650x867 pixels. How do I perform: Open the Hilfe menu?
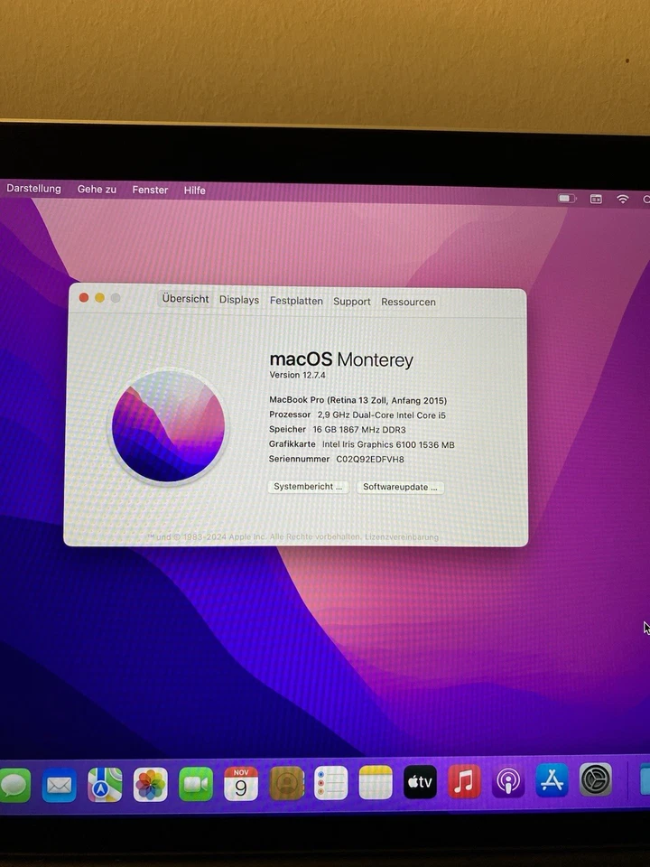click(x=195, y=191)
